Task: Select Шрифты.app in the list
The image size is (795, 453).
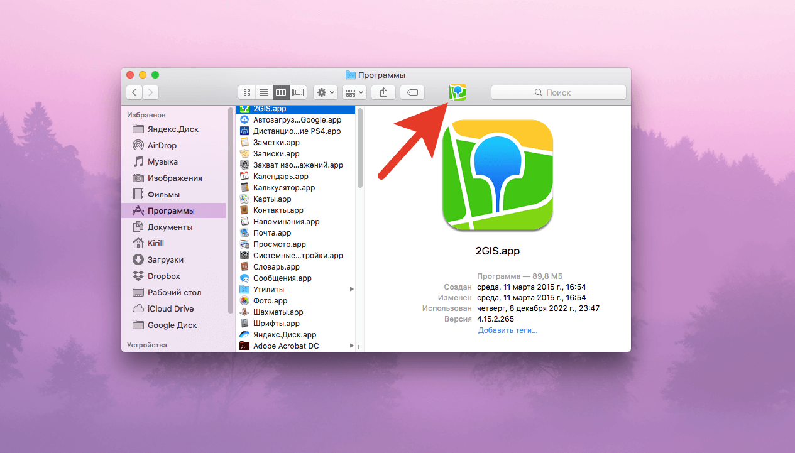Action: pos(295,323)
